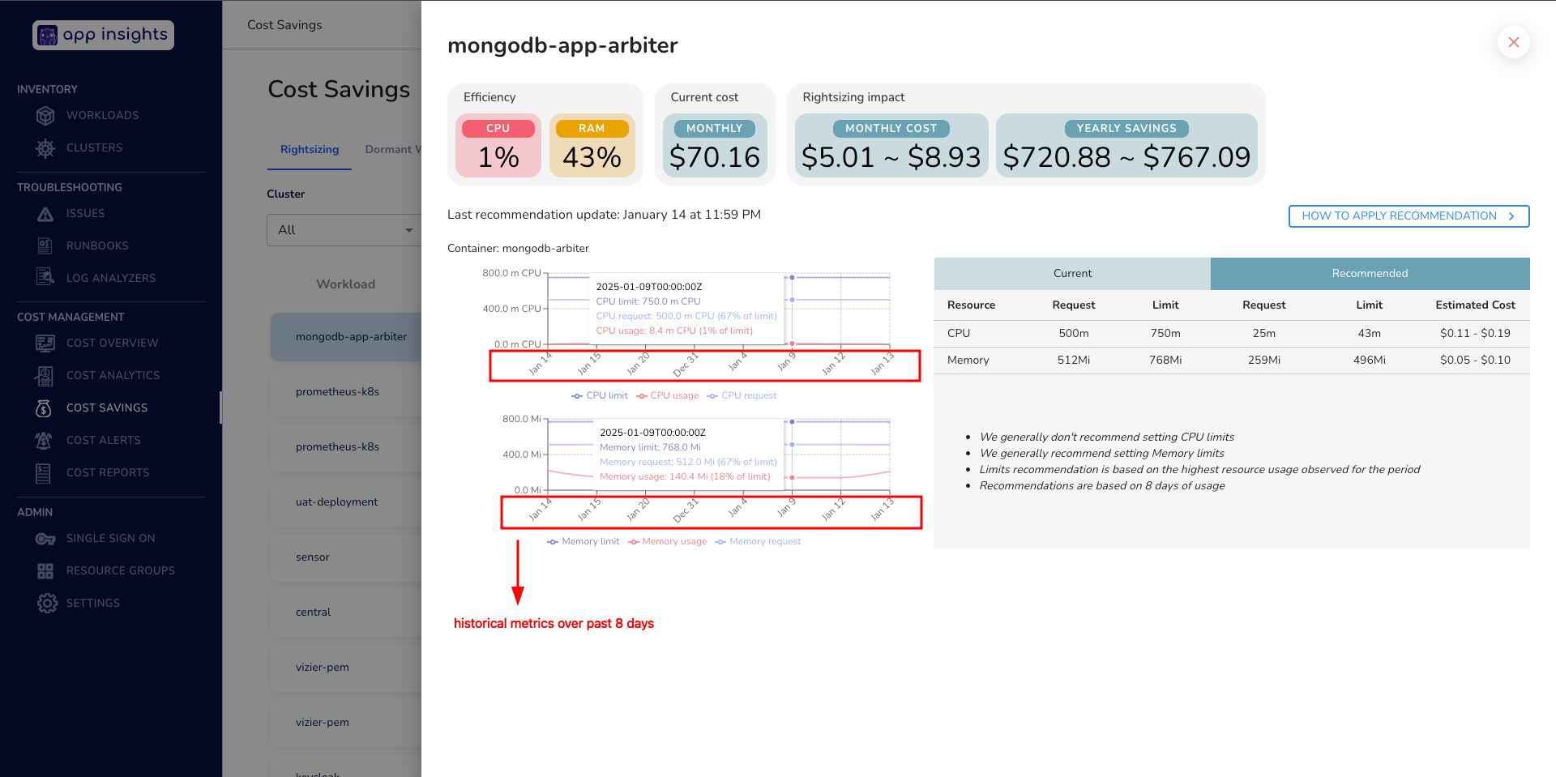This screenshot has width=1556, height=777.
Task: Select Cost Savings in sidebar
Action: [x=107, y=408]
